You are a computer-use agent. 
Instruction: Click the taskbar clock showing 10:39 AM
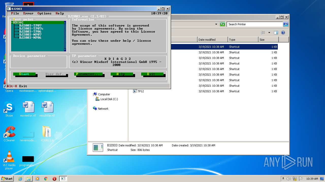coord(312,179)
